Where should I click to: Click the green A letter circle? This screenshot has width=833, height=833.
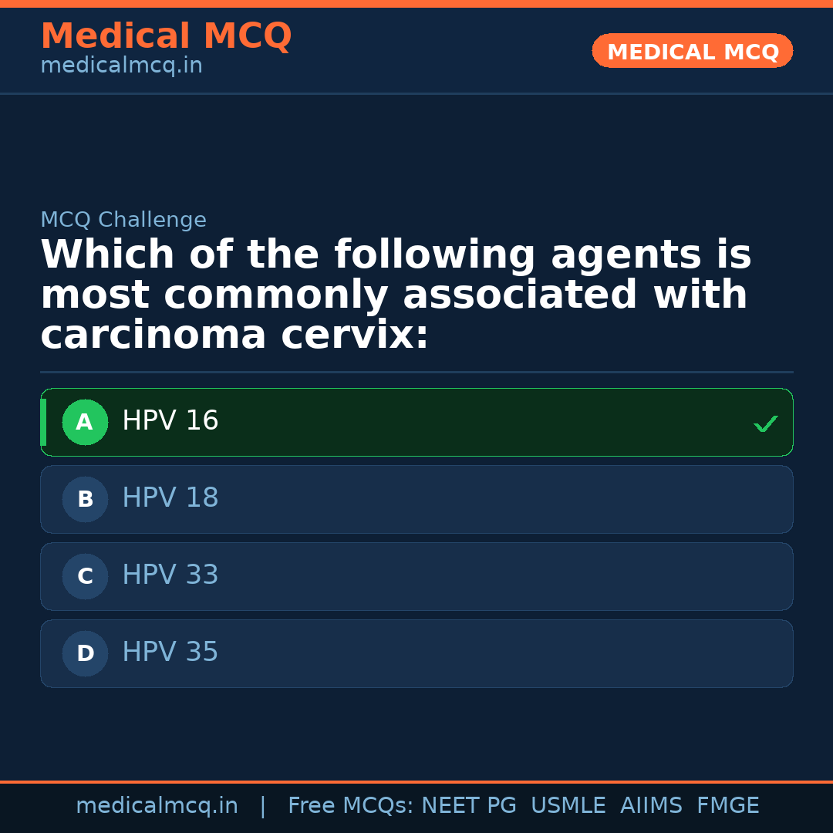tap(85, 423)
